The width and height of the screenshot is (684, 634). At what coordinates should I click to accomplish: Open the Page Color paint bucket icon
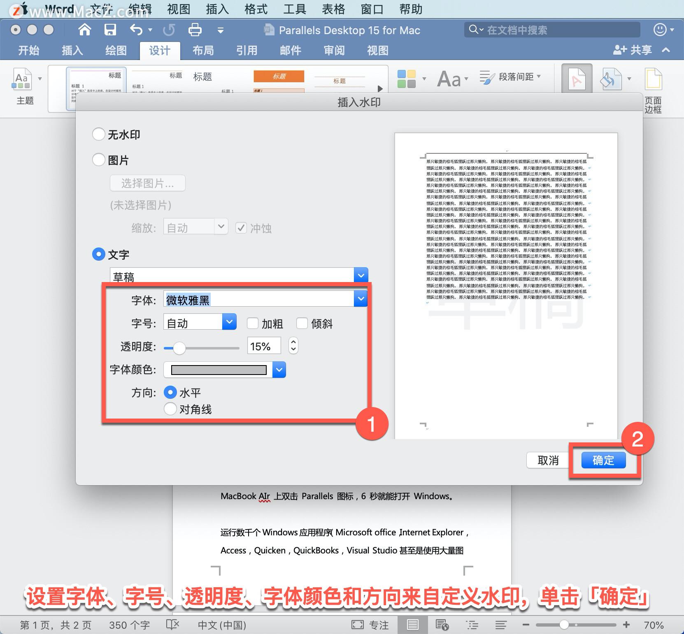pos(612,78)
